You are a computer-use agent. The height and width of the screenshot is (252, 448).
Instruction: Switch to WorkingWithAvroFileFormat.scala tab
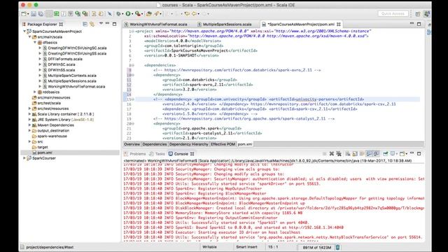coord(158,24)
